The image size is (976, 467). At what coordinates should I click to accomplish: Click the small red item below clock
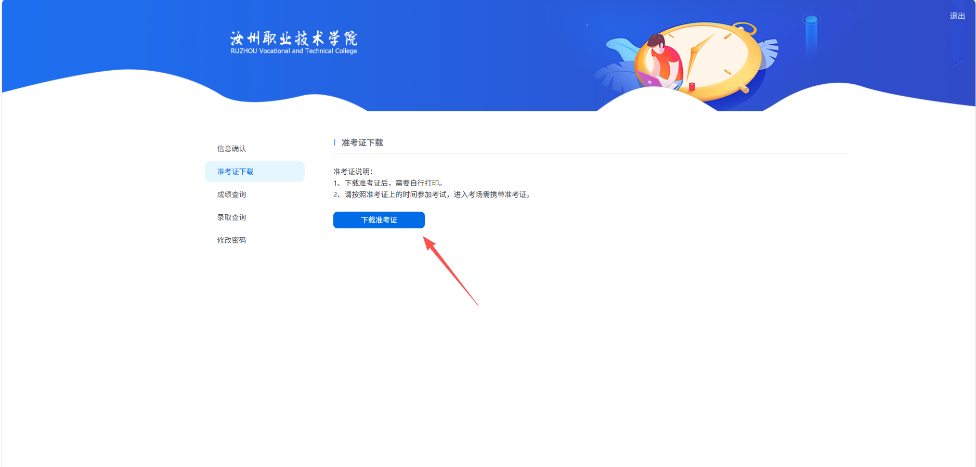(692, 87)
